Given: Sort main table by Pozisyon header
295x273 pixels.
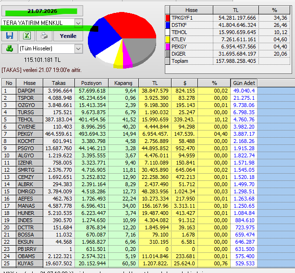Looking at the screenshot, I should (x=91, y=83).
